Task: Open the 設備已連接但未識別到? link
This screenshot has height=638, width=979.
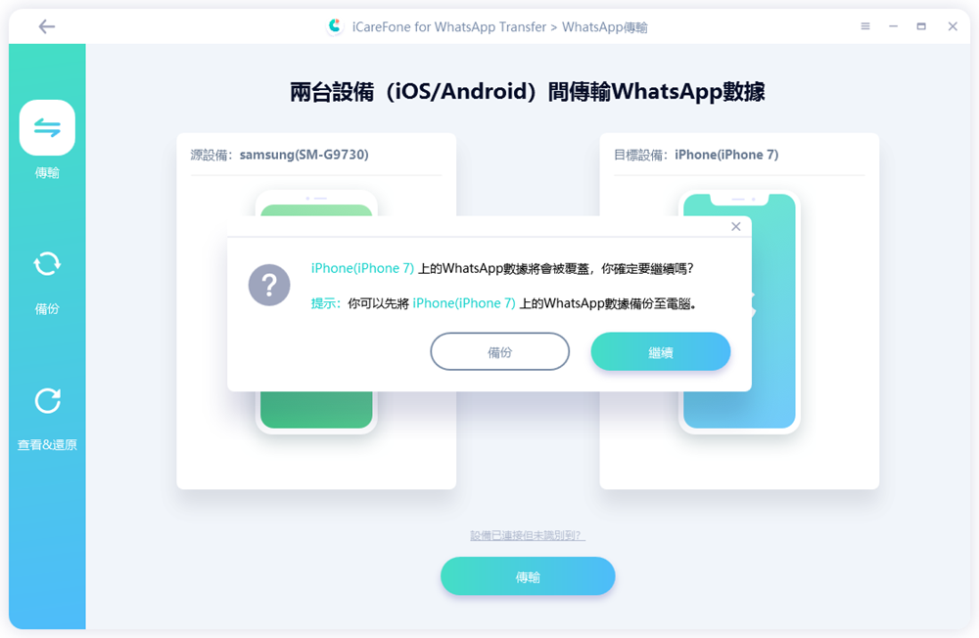Action: pos(528,535)
